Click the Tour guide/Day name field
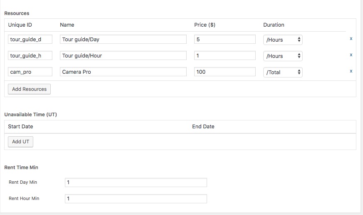Viewport: 363px width, 215px height. pos(123,39)
